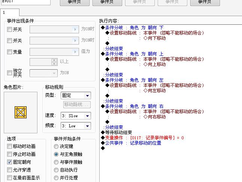Screen dimensions: 242x182
Task: Select the 等待移动结束 command line
Action: pyautogui.click(x=117, y=133)
